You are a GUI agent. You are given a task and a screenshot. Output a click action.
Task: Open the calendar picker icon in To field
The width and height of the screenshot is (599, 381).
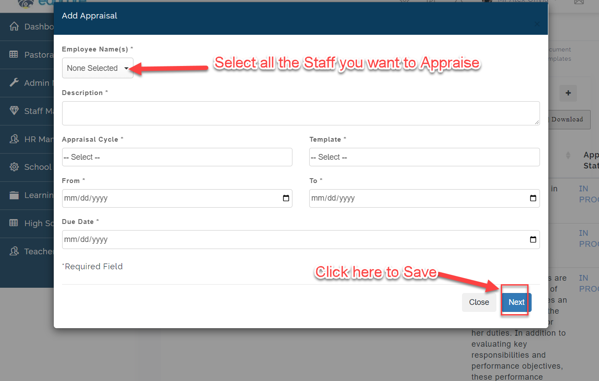coord(533,198)
